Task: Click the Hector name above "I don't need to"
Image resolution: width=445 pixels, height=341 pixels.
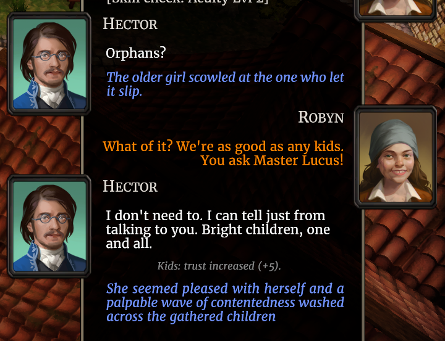Action: tap(130, 186)
